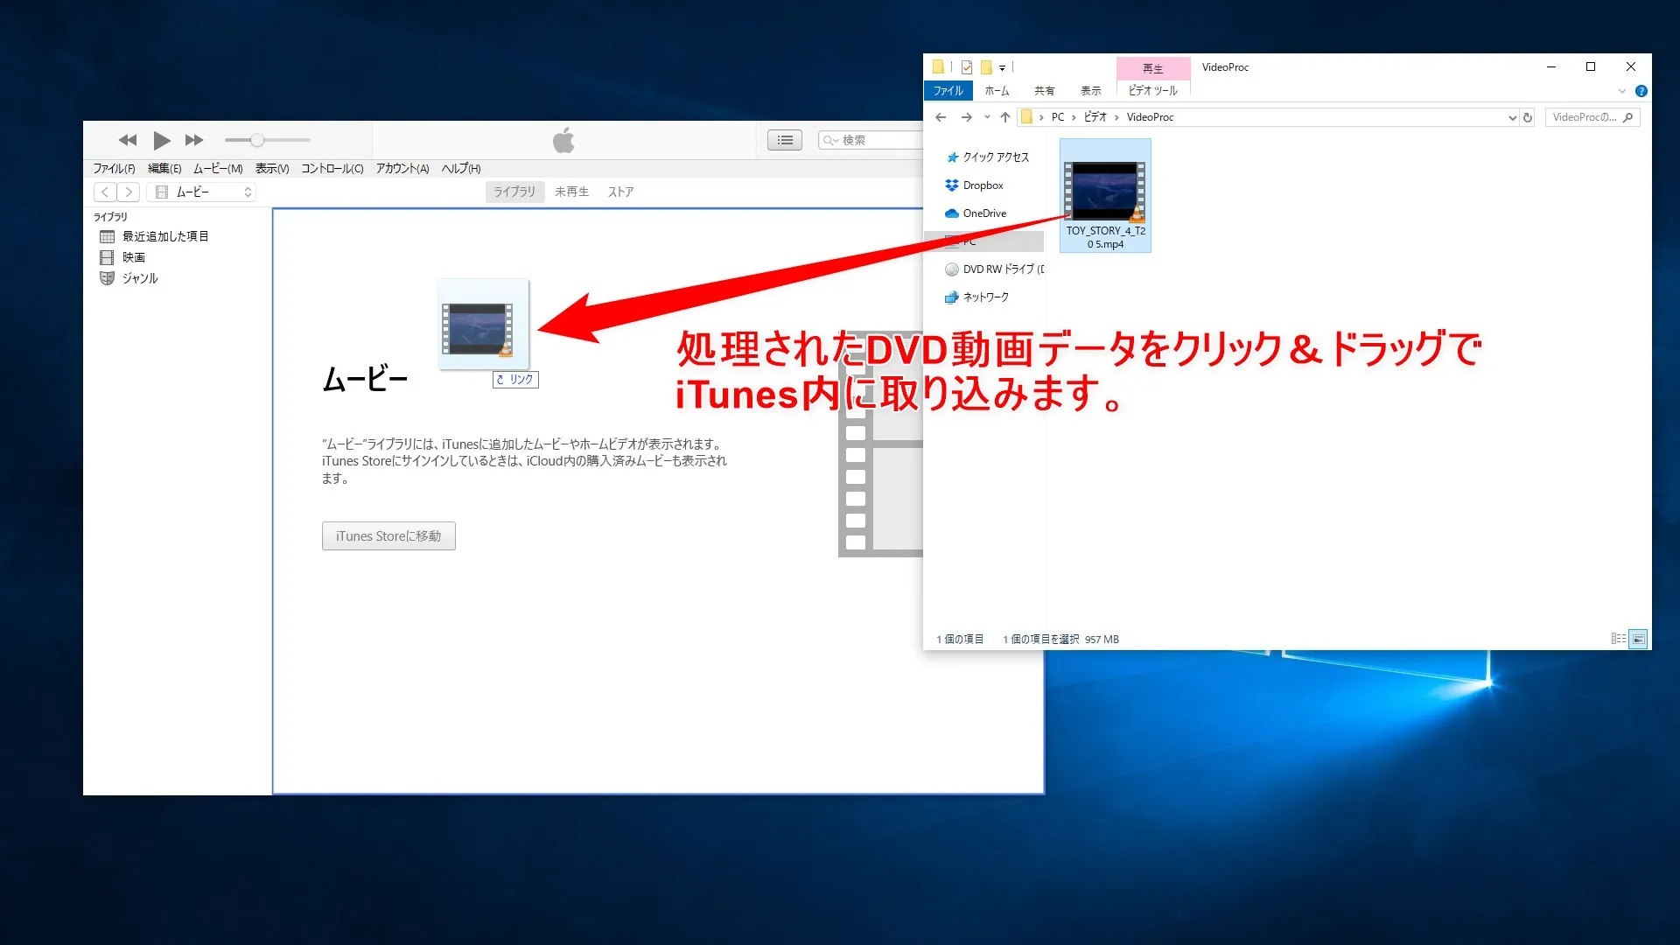
Task: Open ホーム tab in Explorer ribbon
Action: [997, 91]
